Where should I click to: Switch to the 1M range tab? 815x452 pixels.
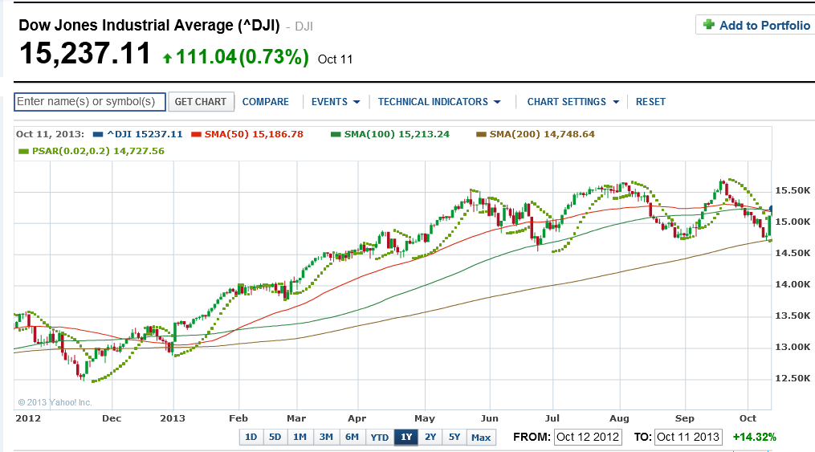[300, 437]
